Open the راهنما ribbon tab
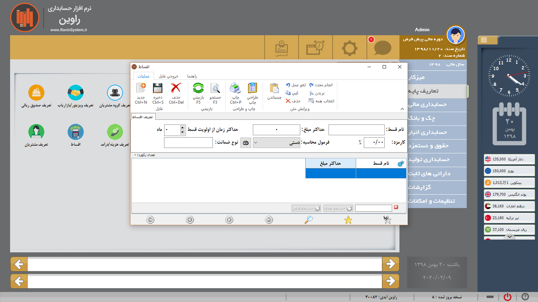Image resolution: width=538 pixels, height=302 pixels. (x=192, y=76)
